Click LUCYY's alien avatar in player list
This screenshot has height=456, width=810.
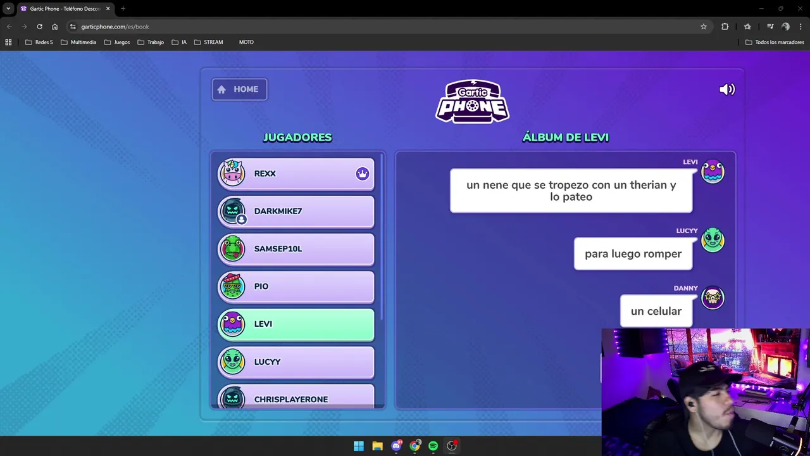232,361
